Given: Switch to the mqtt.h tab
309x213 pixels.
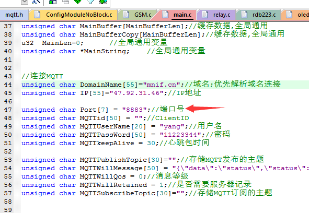Looking at the screenshot, I should [14, 15].
